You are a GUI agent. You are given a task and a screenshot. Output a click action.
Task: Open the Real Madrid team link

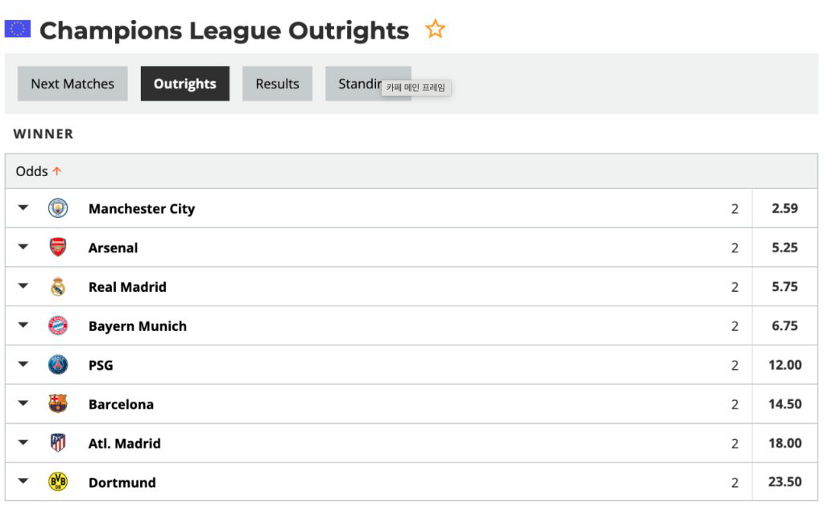pos(127,287)
